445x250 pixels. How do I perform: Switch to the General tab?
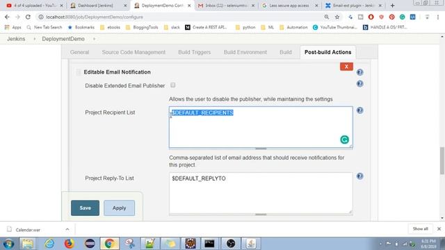(79, 52)
